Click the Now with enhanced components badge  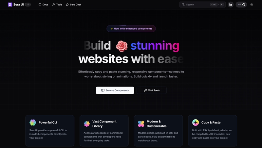[x=131, y=29]
